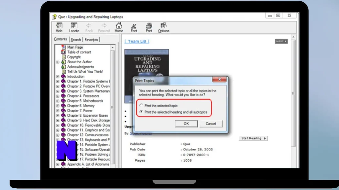
Task: Click the ISBN value '0-7897-2800-1'
Action: pos(196,155)
